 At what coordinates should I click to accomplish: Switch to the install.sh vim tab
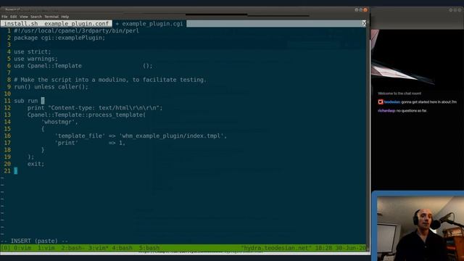pos(21,24)
